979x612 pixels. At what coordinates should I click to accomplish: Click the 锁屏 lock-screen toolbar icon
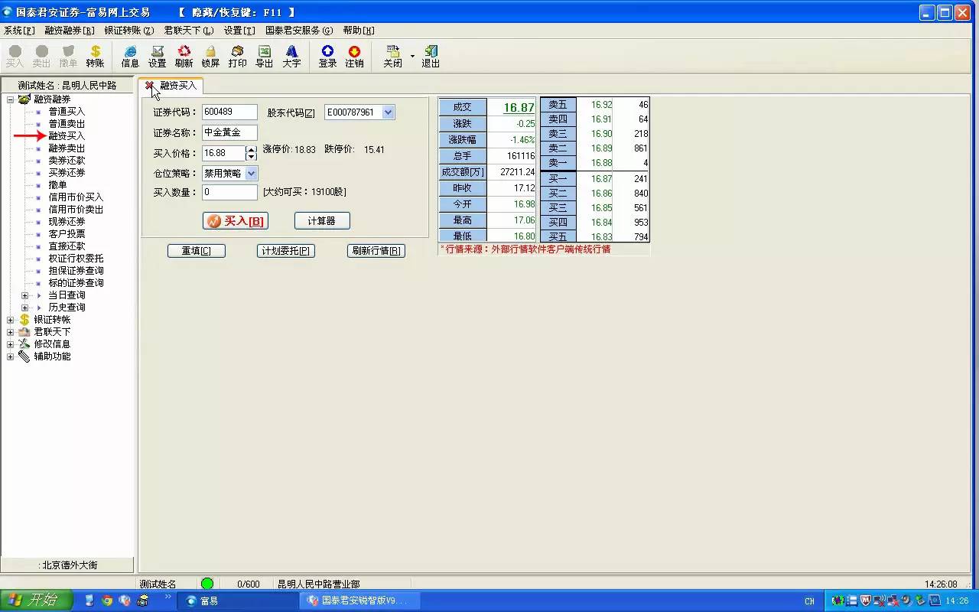click(210, 56)
